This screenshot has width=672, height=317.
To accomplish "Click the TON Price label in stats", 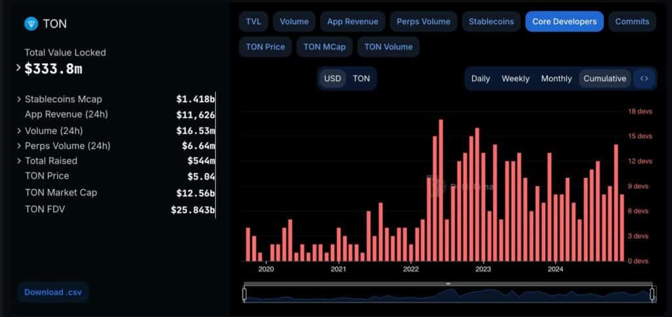I will pos(47,176).
